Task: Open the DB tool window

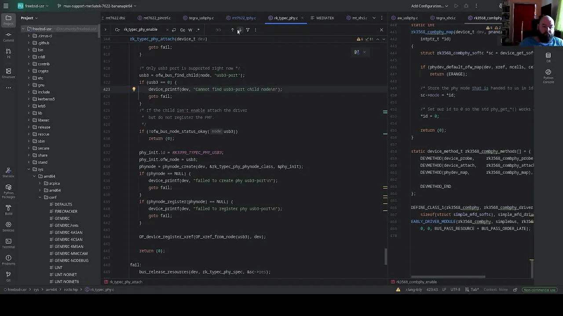Action: click(548, 57)
